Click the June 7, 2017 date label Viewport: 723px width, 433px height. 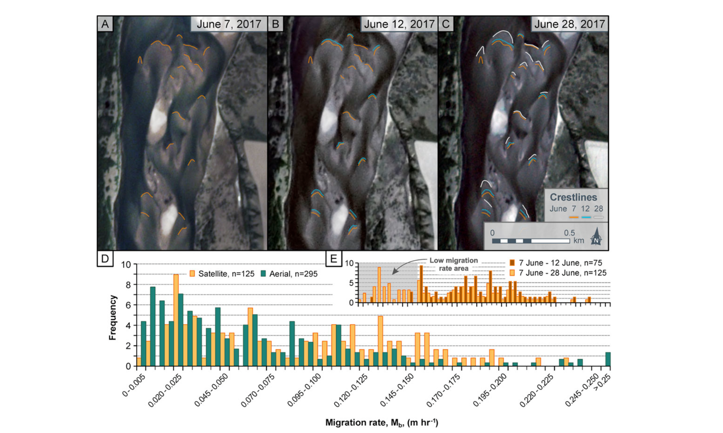pyautogui.click(x=229, y=24)
